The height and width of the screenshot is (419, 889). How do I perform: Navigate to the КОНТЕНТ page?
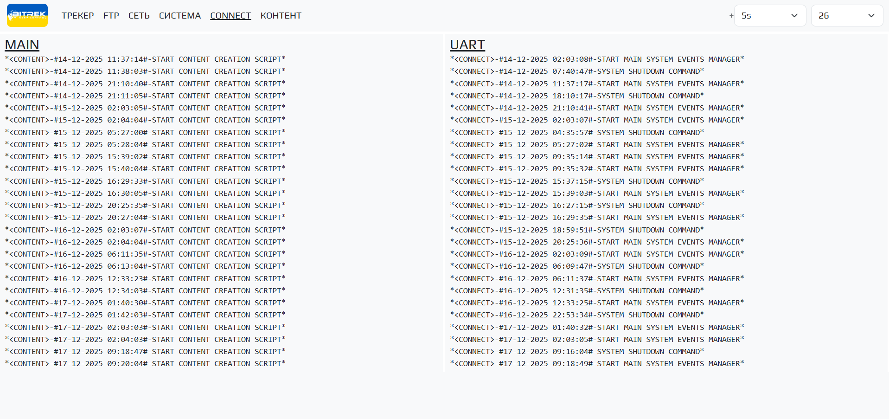pyautogui.click(x=281, y=16)
